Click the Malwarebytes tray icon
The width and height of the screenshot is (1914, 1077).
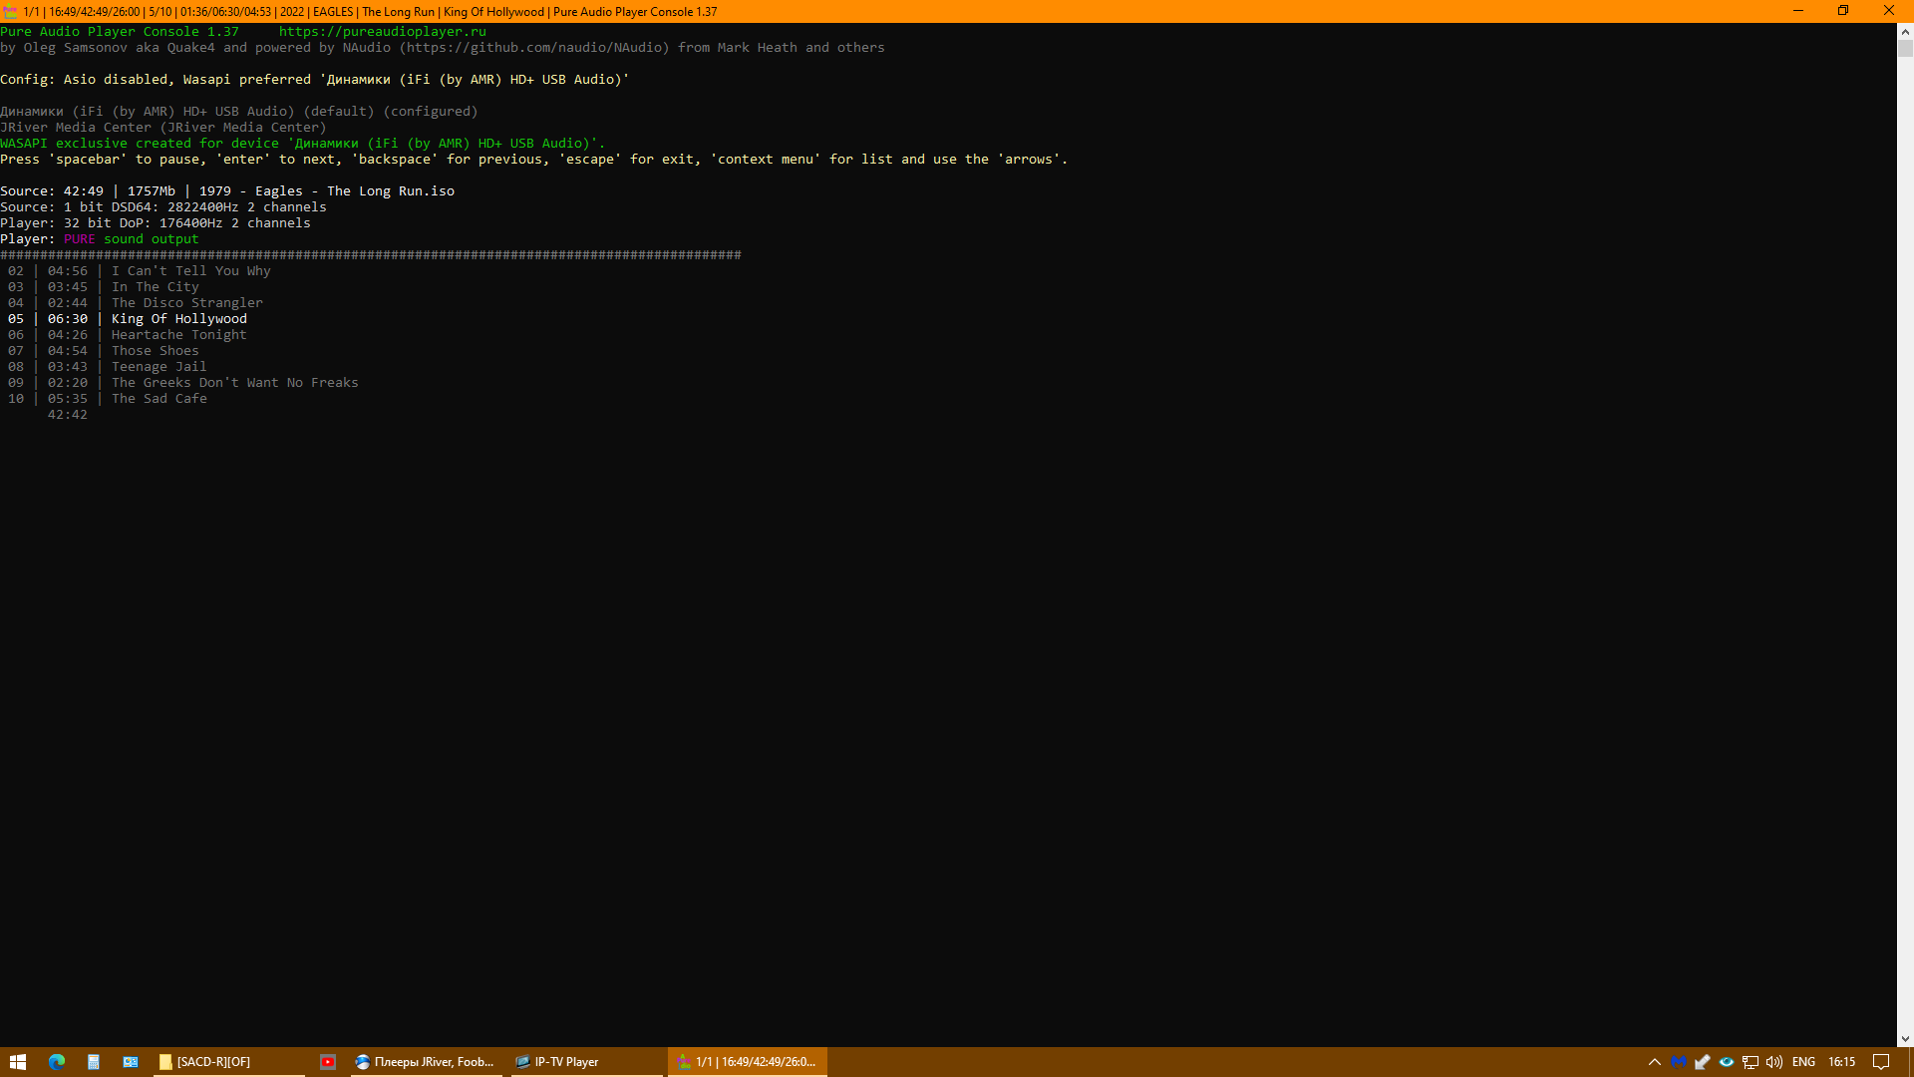(x=1679, y=1062)
